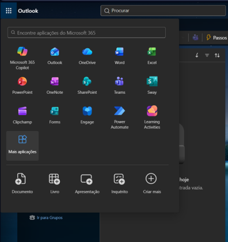Open the filter icon in message list
Screen dimensions: 228x242
(207, 55)
